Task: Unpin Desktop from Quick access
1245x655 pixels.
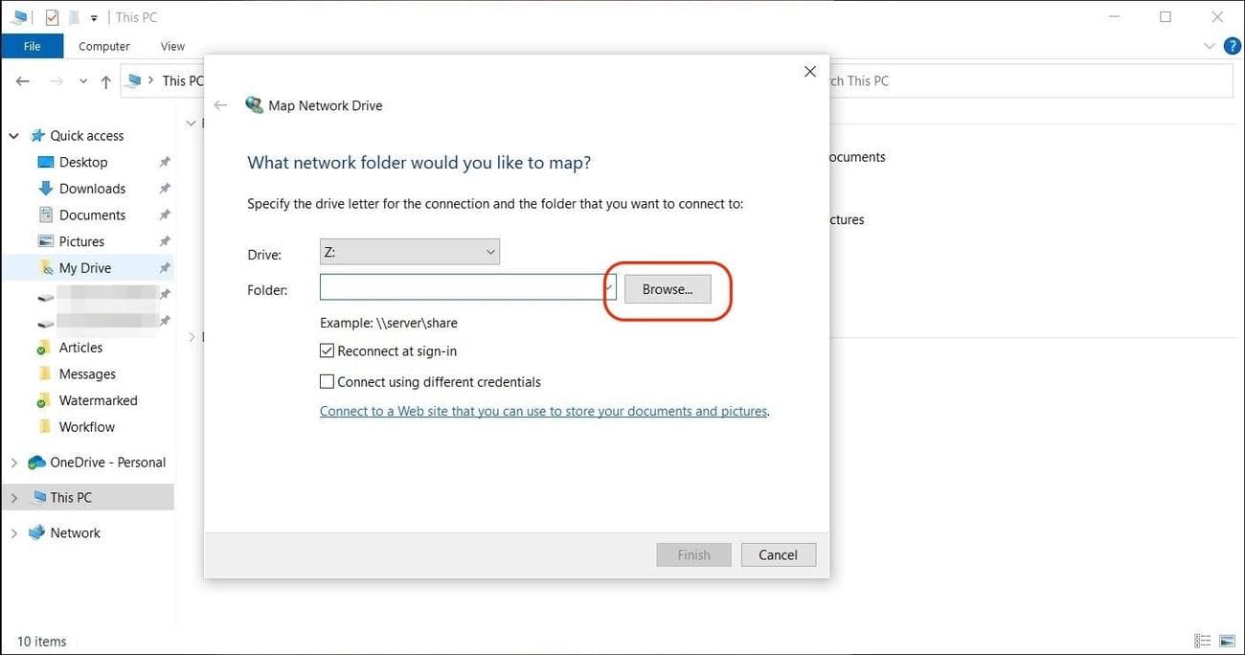Action: pyautogui.click(x=164, y=161)
